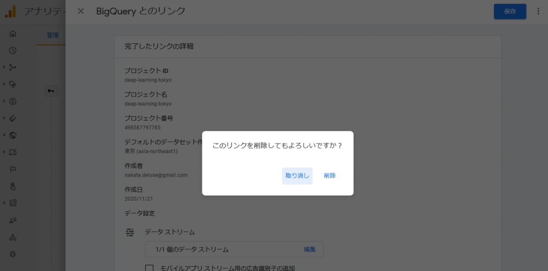Viewport: 548px width, 271px height.
Task: Click 取り消し to cancel deletion
Action: 298,176
